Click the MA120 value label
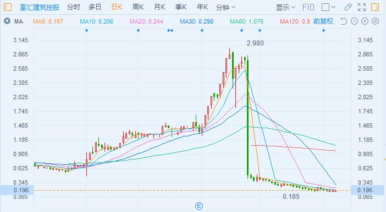The width and height of the screenshot is (386, 212). pos(295,21)
